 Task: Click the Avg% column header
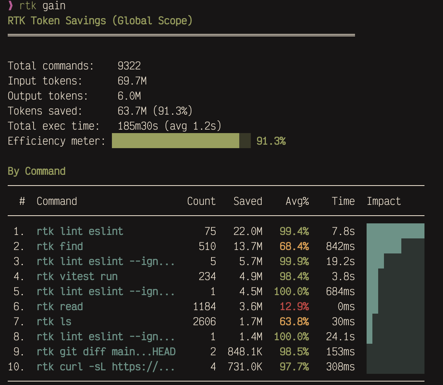click(x=297, y=201)
